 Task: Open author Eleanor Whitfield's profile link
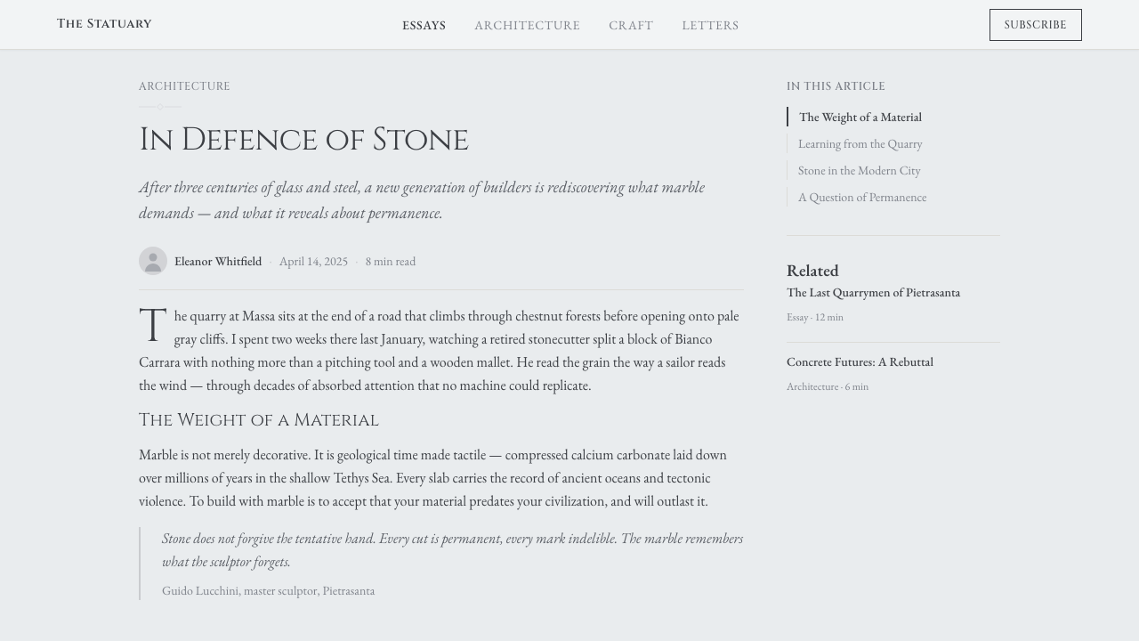[218, 262]
